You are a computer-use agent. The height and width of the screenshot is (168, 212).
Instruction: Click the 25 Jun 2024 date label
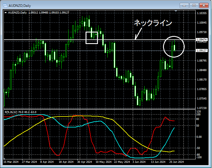[177, 162]
